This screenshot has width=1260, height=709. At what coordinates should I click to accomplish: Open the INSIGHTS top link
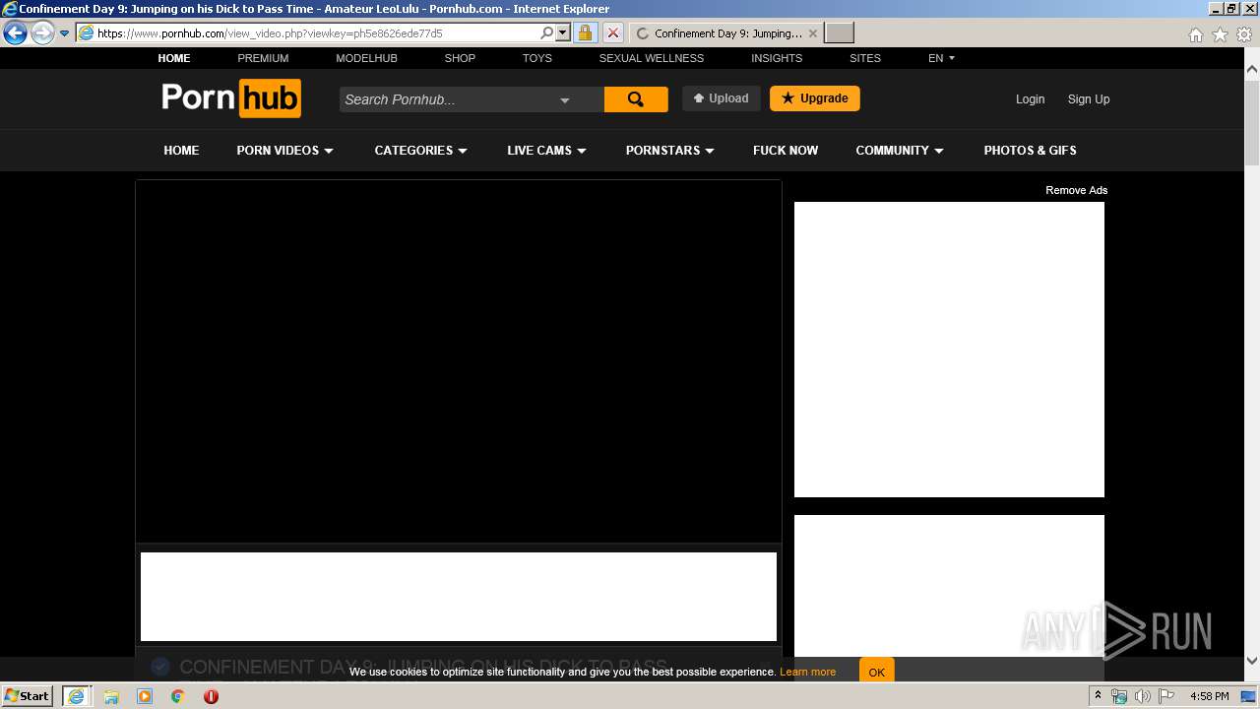click(777, 58)
